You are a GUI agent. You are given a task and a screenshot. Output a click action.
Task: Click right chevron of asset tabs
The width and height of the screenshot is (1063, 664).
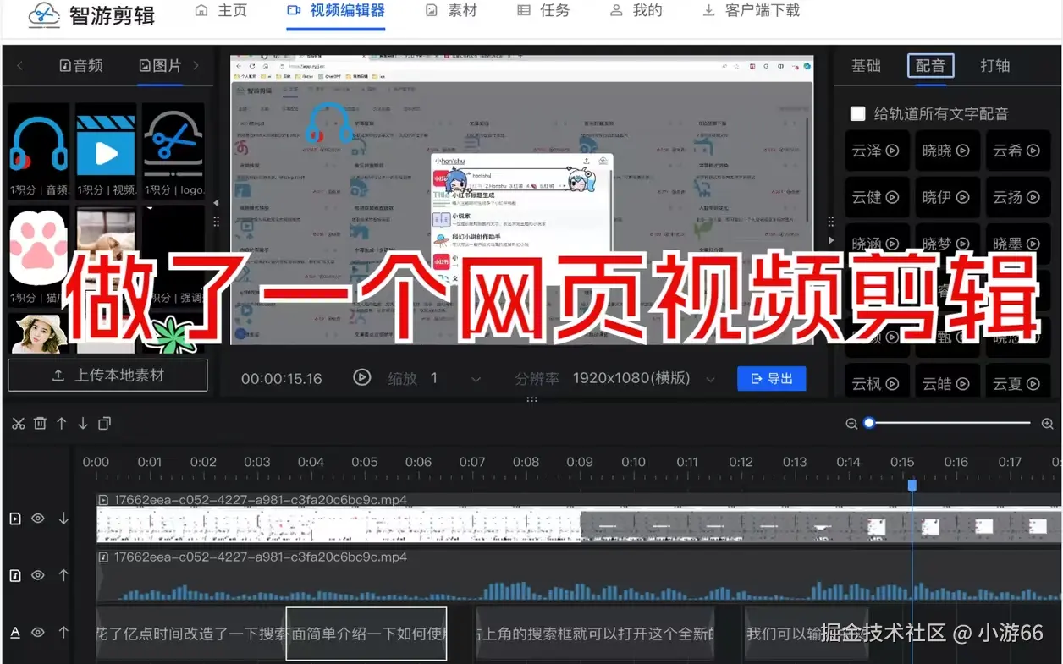[x=196, y=65]
